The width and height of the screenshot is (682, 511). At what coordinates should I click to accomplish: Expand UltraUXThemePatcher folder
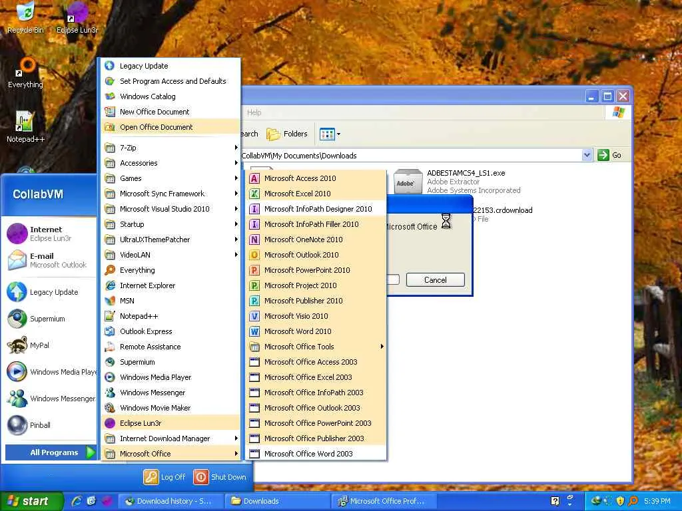(171, 240)
